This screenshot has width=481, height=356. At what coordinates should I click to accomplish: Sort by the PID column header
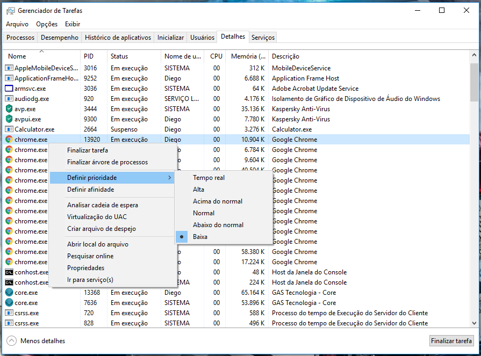click(94, 56)
